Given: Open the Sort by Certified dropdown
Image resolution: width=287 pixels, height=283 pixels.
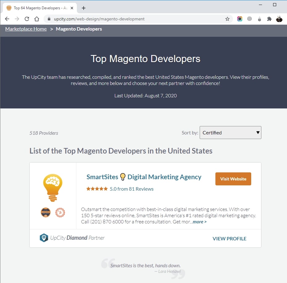Looking at the screenshot, I should [231, 133].
